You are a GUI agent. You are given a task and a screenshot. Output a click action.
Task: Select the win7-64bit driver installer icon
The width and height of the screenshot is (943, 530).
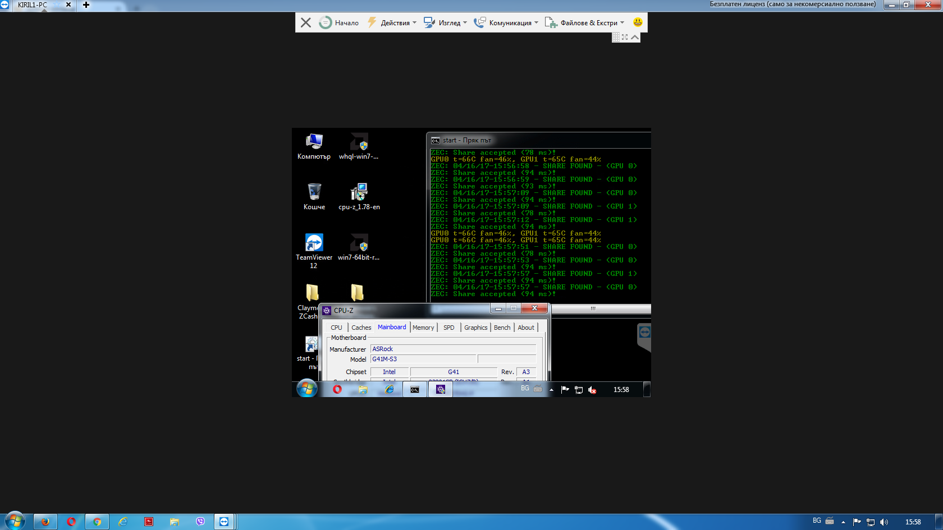359,247
